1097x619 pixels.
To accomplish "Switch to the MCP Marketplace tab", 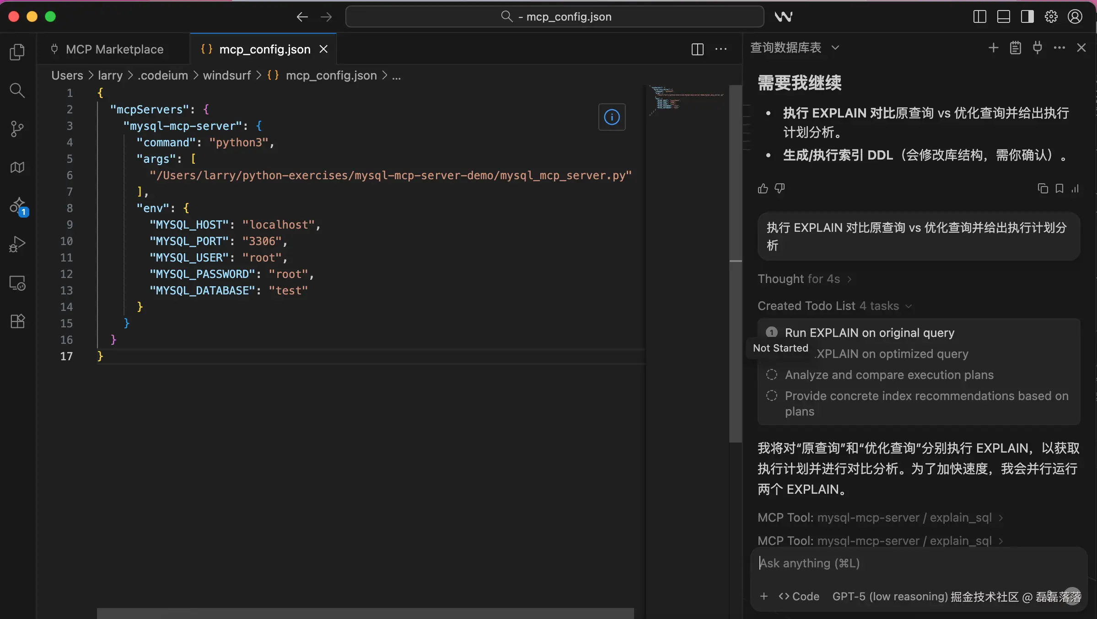I will pyautogui.click(x=114, y=49).
